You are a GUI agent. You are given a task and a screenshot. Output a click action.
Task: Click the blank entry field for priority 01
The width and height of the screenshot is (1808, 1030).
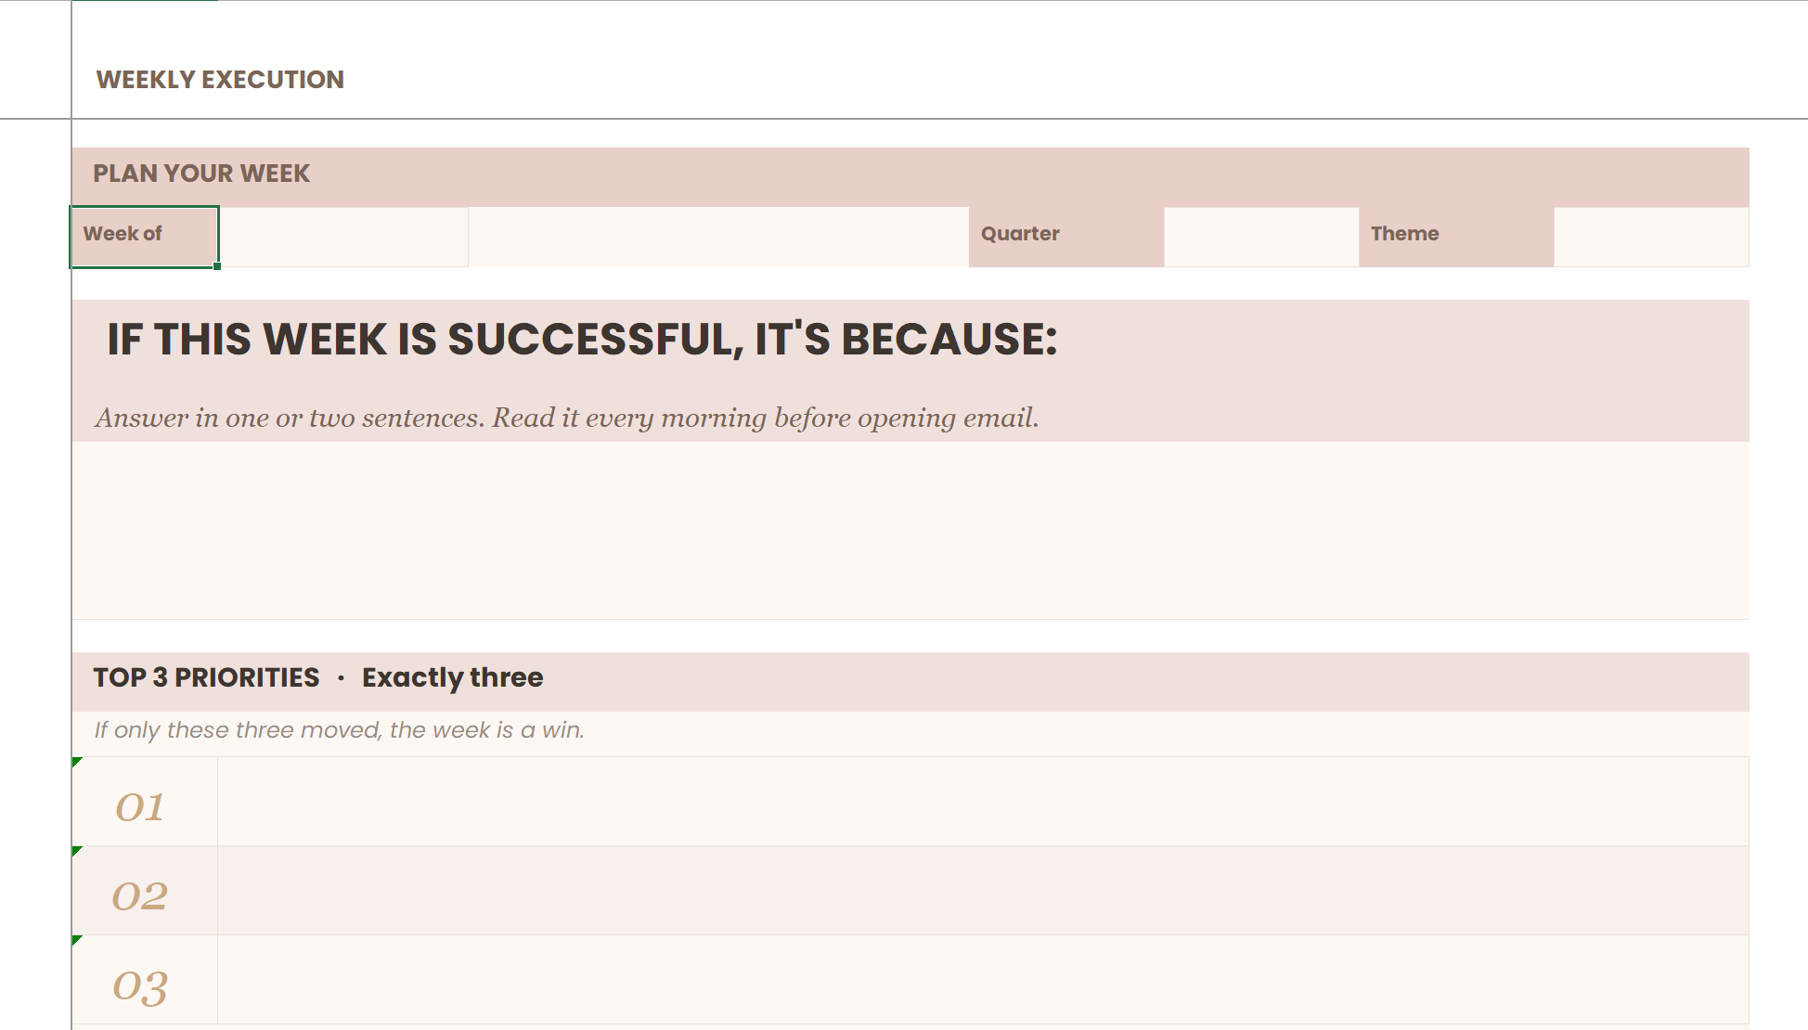tap(982, 802)
